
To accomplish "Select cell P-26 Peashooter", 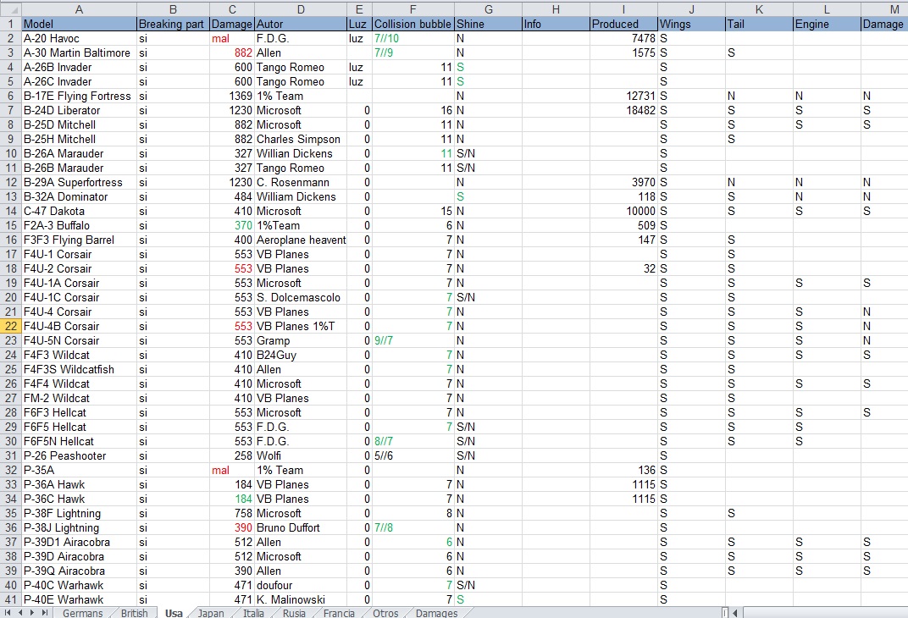I will 80,456.
